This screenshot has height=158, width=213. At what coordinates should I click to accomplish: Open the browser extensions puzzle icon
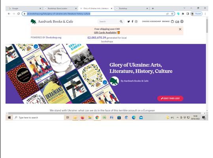pos(183,14)
